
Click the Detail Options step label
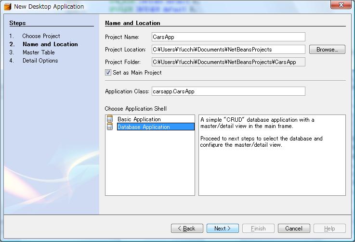(x=40, y=61)
